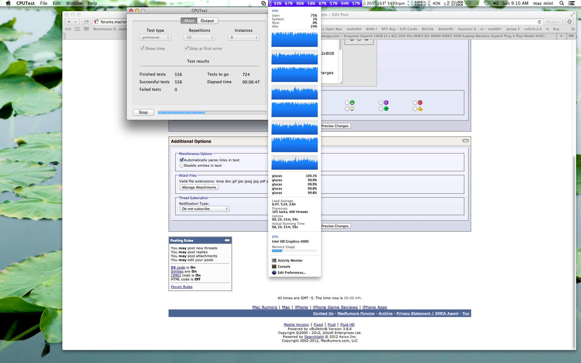Open the Instances dropdown

[x=244, y=37]
